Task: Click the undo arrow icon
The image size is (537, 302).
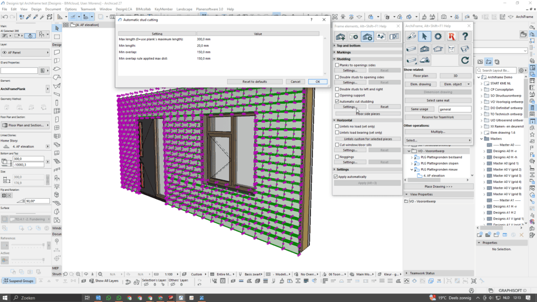Action: coord(5,17)
